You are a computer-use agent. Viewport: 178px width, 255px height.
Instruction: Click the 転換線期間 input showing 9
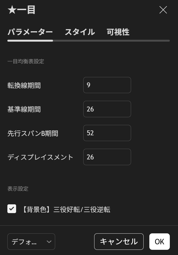tap(107, 85)
